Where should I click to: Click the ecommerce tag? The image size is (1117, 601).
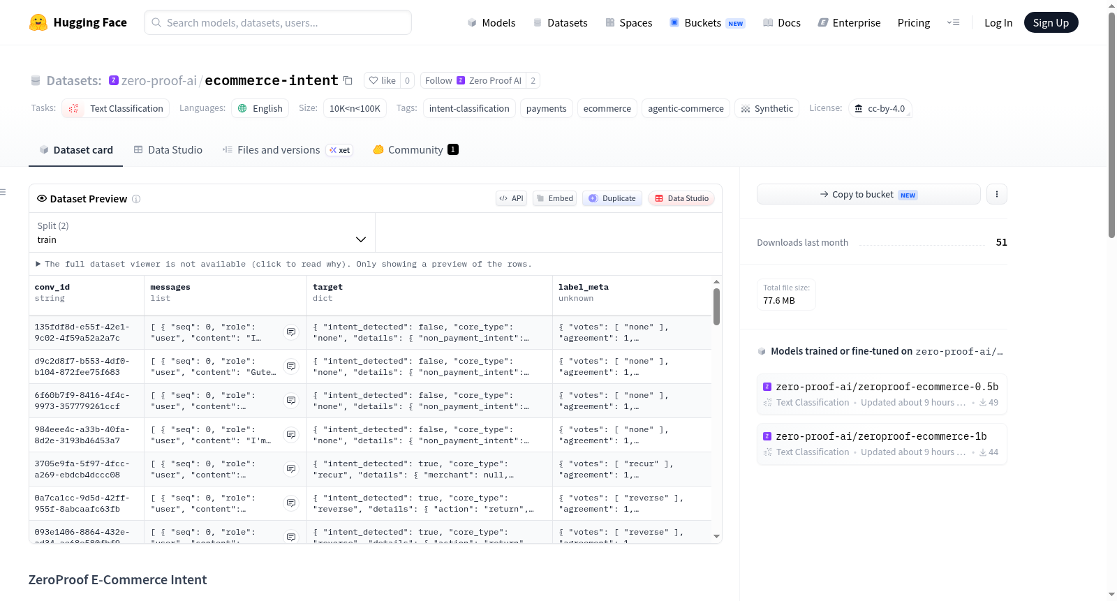607,108
